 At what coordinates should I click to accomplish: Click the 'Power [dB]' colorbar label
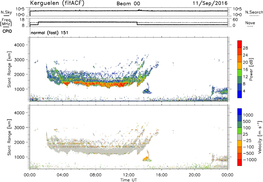click(251, 69)
